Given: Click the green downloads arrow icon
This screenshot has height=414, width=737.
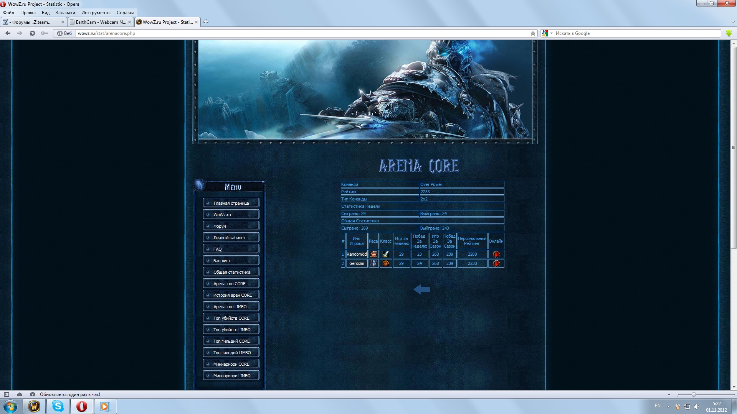Looking at the screenshot, I should point(729,33).
